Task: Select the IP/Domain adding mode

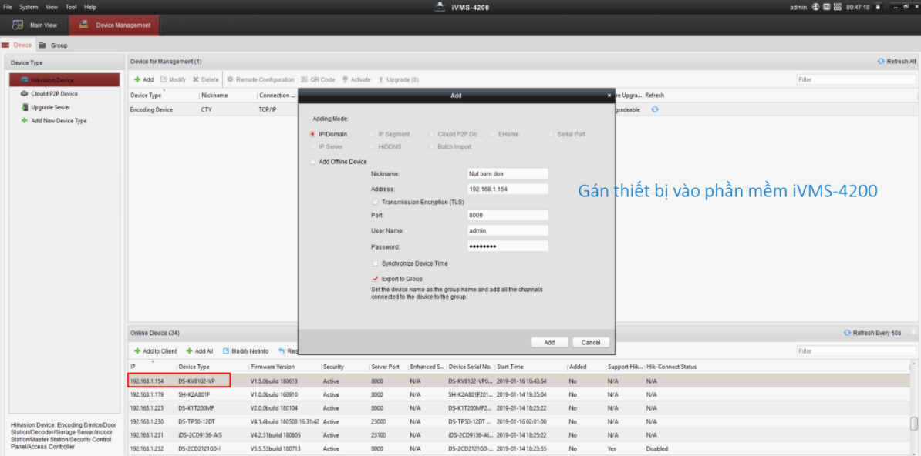Action: click(x=312, y=134)
